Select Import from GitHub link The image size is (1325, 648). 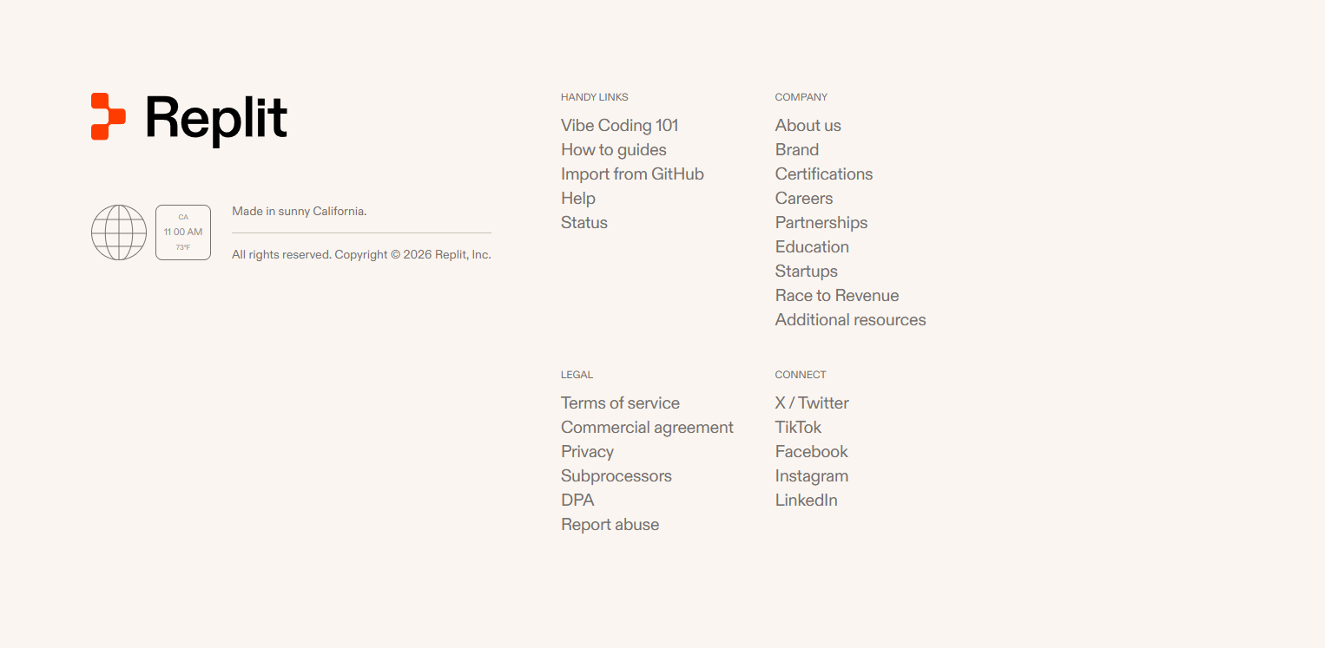point(632,173)
